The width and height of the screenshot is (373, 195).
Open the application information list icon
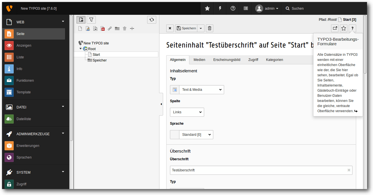click(x=246, y=9)
